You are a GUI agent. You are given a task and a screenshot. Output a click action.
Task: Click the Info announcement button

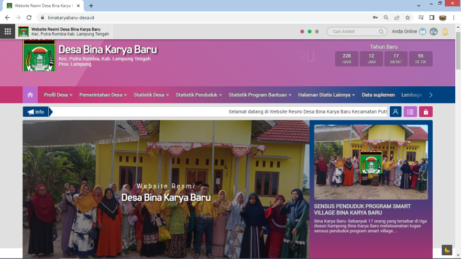36,111
